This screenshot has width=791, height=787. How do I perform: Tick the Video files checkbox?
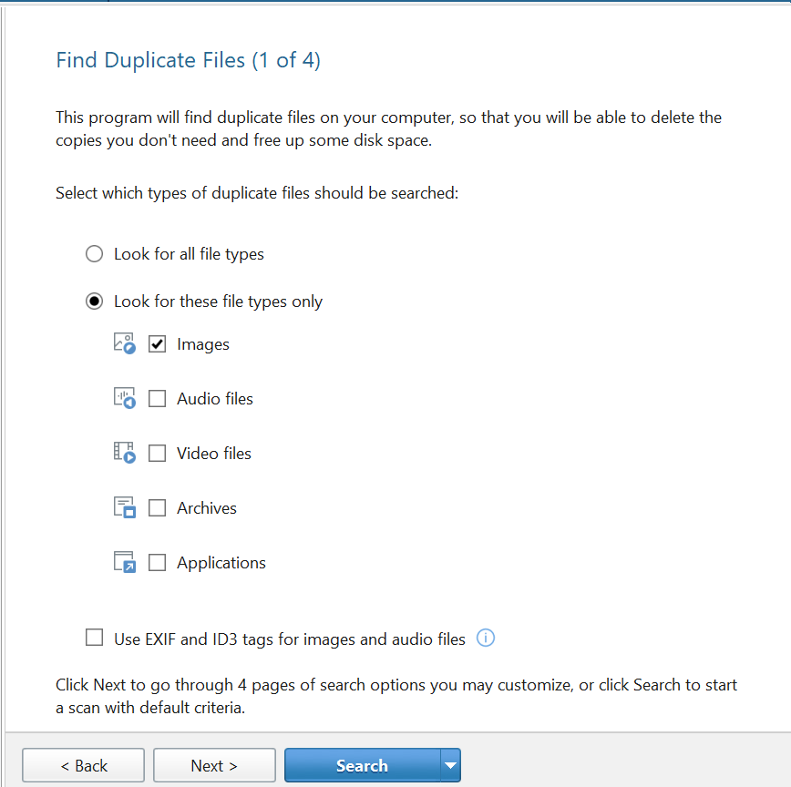click(x=157, y=454)
